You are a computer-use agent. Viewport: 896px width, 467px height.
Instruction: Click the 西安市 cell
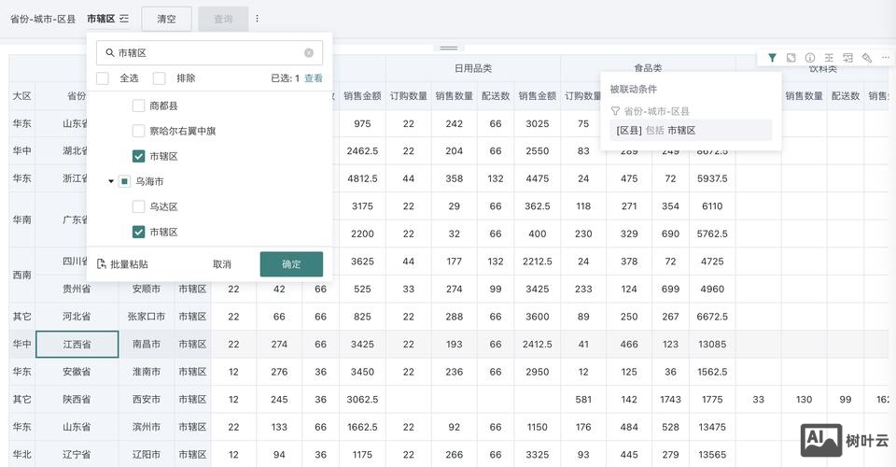coord(147,399)
